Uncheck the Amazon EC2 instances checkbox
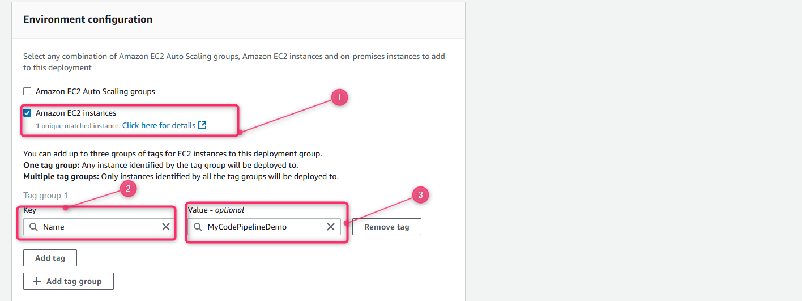Viewport: 802px width, 301px height. 27,113
